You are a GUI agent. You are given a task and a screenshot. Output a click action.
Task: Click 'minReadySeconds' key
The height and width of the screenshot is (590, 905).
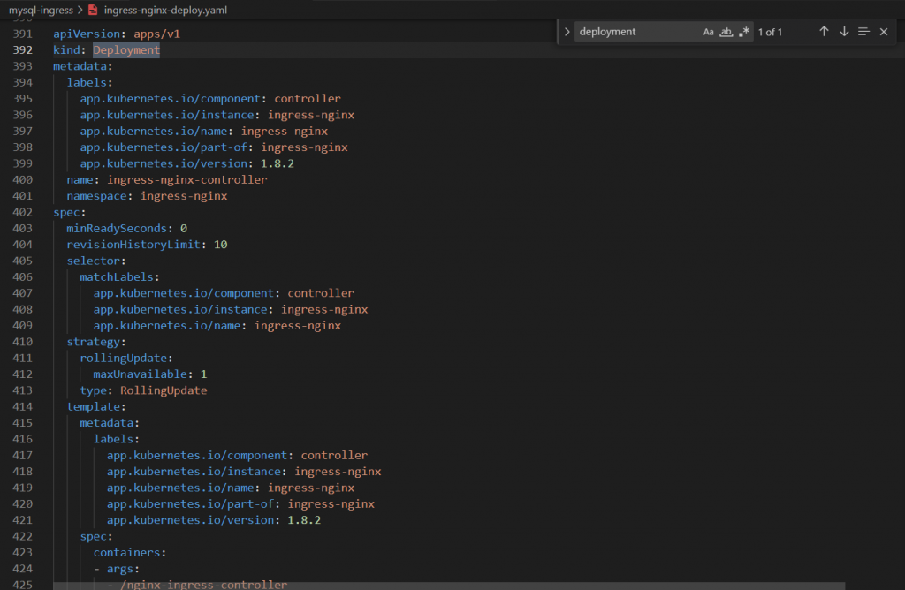117,229
